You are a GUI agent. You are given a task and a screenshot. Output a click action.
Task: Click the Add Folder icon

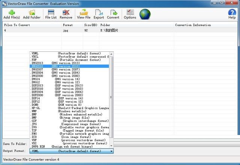(31, 12)
